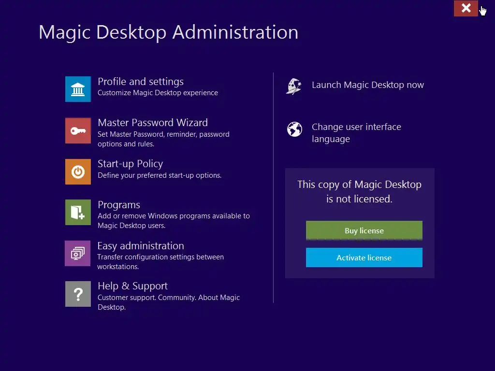Click the wizard hat launch icon
Screen dimensions: 495x371
(x=294, y=86)
